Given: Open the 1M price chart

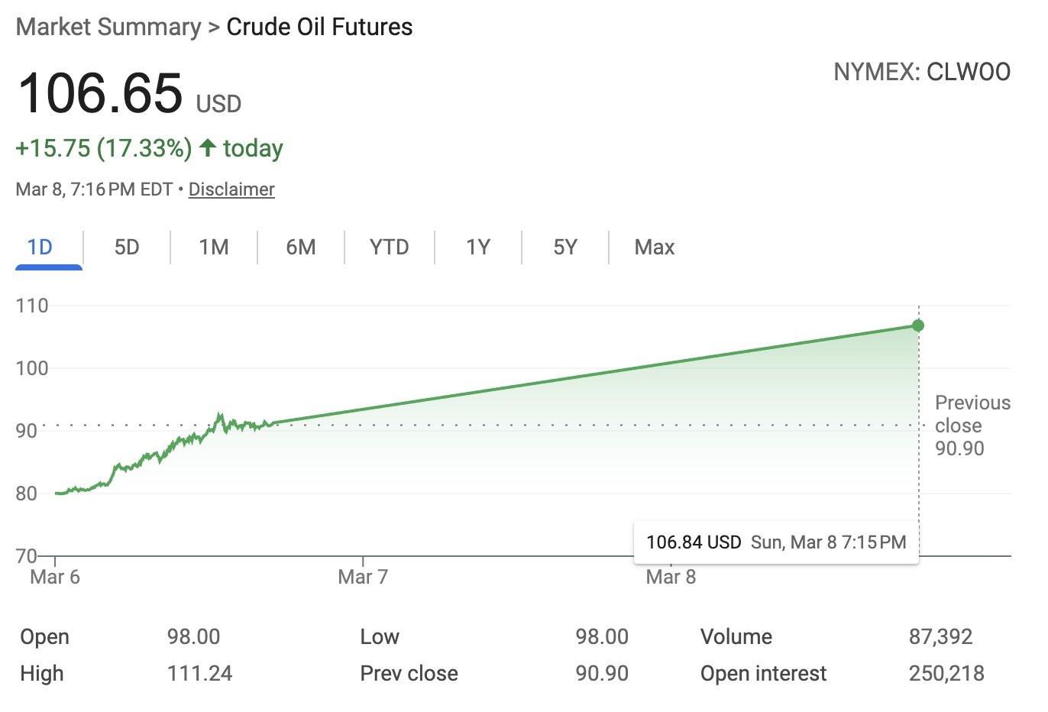Looking at the screenshot, I should coord(213,247).
